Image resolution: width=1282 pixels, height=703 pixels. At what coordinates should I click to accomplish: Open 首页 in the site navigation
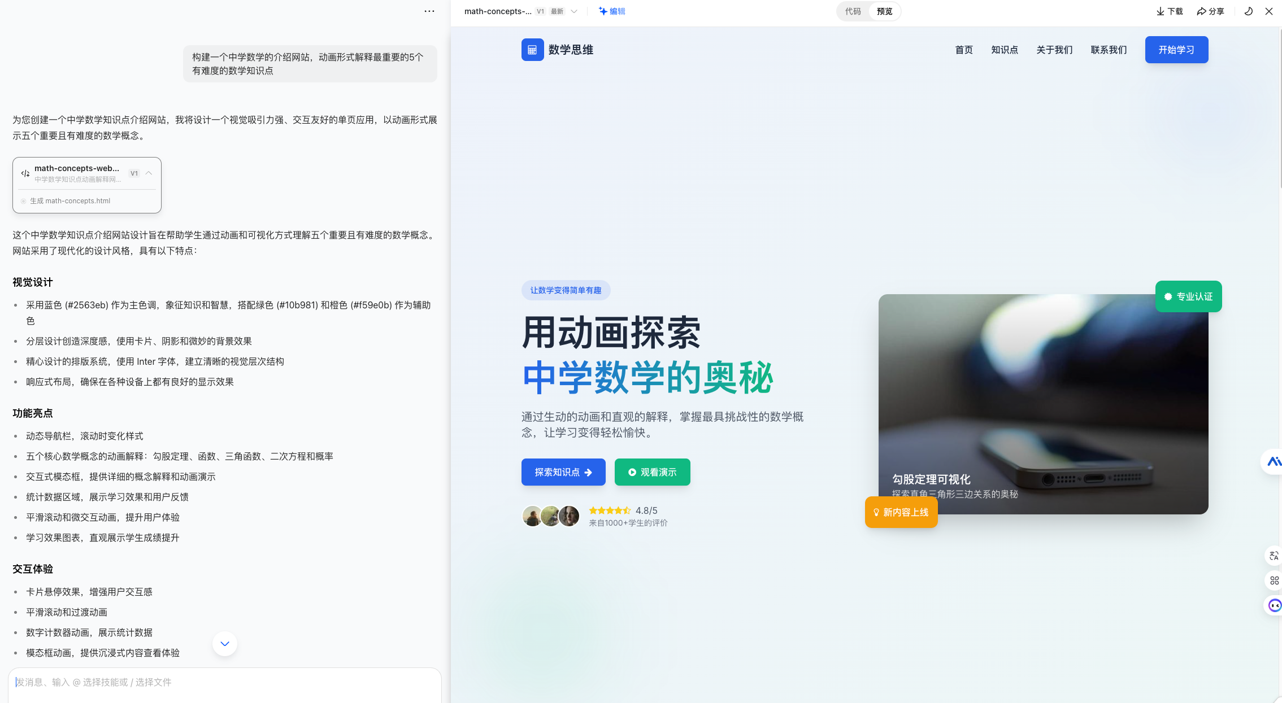964,50
